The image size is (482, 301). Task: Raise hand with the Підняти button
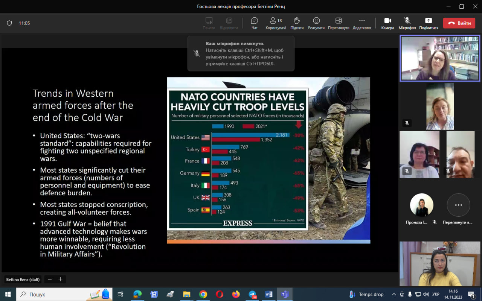click(x=297, y=23)
